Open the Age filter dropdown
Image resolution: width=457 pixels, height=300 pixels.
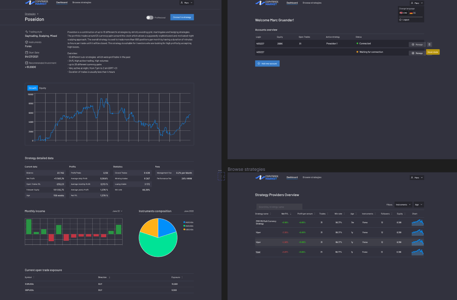pos(418,204)
